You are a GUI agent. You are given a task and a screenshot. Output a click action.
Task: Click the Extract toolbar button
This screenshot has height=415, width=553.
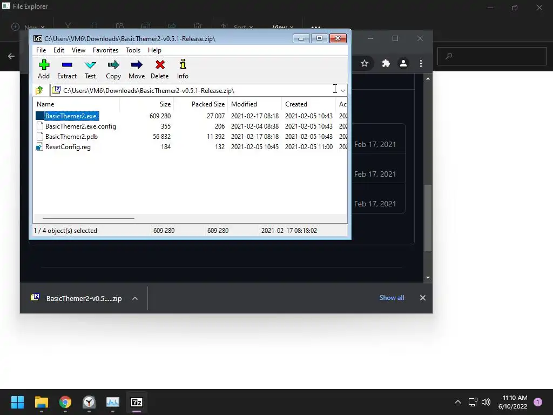tap(66, 70)
